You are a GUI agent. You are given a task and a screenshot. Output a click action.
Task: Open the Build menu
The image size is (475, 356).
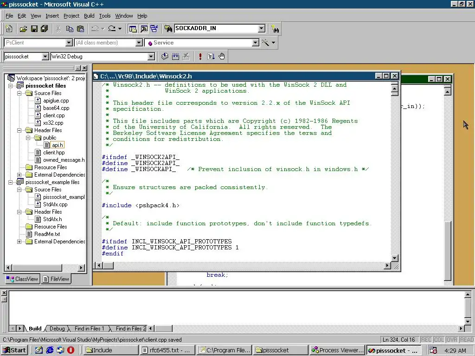(89, 16)
